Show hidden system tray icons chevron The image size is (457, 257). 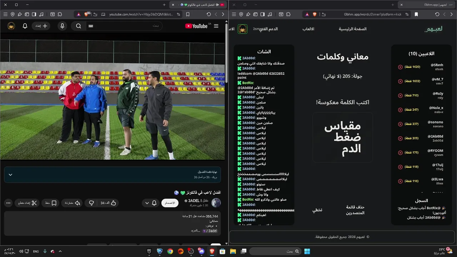pos(60,251)
